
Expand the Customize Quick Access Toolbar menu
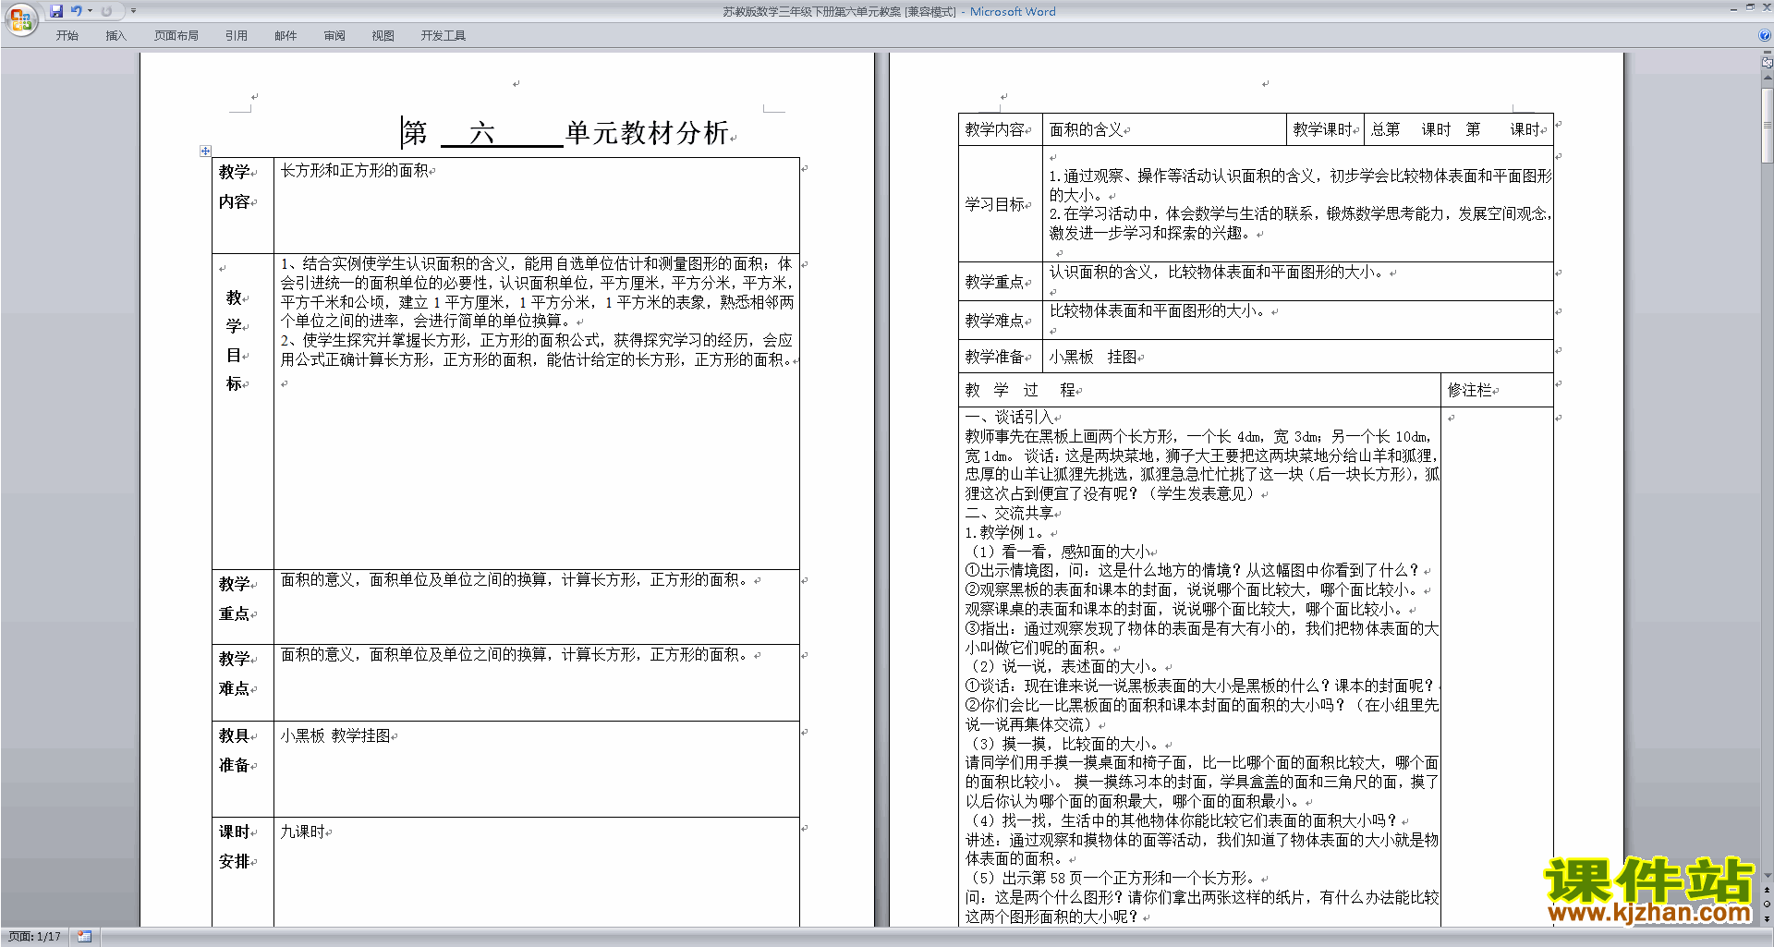[133, 11]
